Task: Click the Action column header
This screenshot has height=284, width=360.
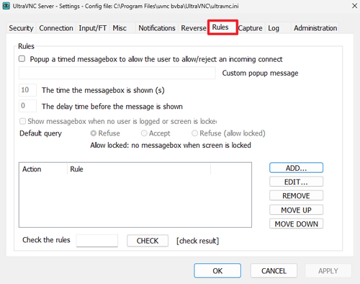Action: pos(43,169)
